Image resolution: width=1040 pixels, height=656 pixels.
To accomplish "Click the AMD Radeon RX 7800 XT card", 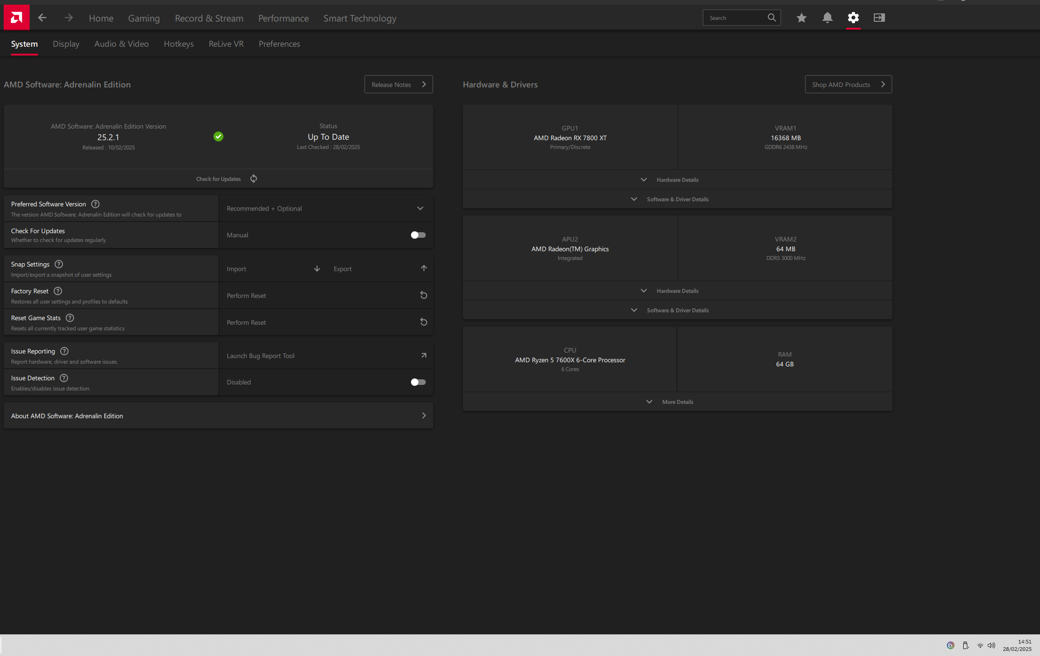I will point(570,137).
